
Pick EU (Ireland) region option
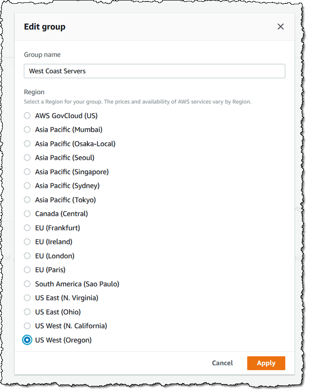pos(27,241)
